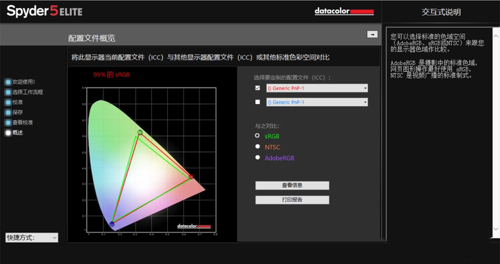Click the 查看信息 button

pos(292,185)
